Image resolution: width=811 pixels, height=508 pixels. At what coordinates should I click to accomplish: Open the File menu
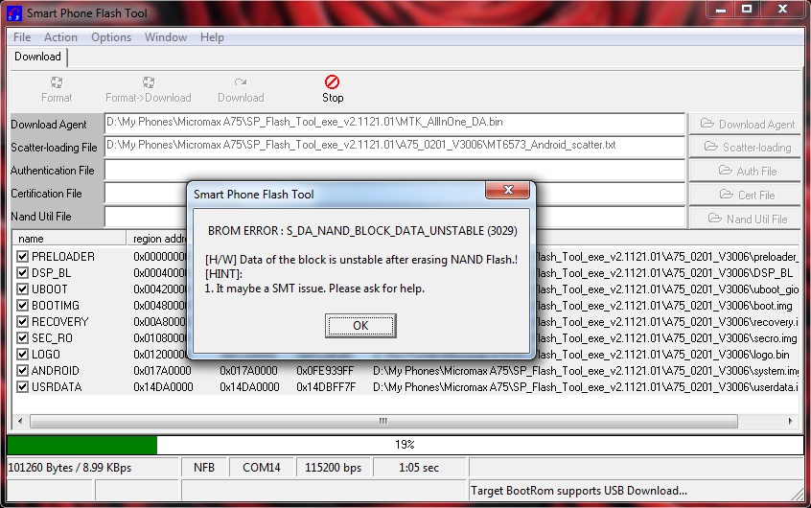click(22, 37)
